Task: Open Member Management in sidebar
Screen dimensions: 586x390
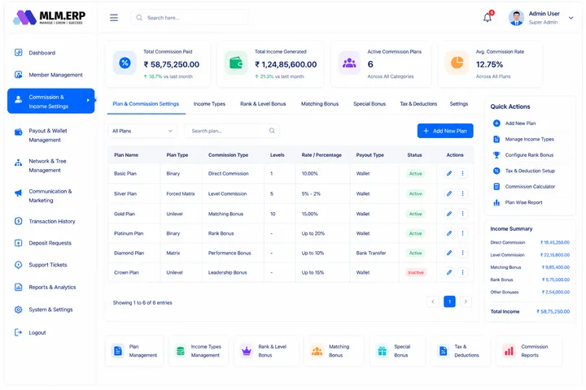Action: 48,75
